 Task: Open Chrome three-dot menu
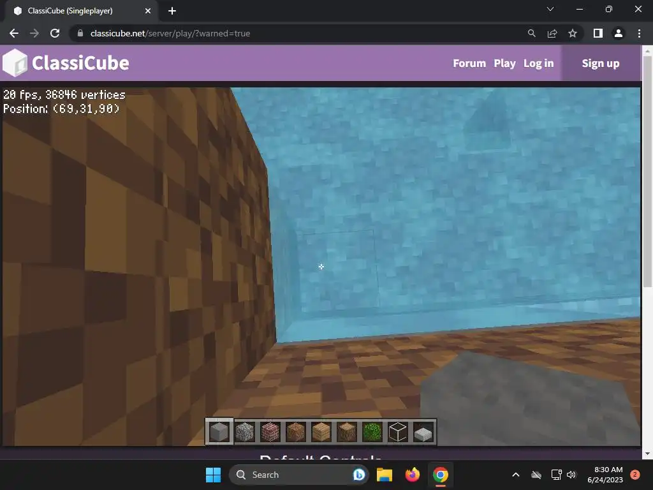[639, 33]
